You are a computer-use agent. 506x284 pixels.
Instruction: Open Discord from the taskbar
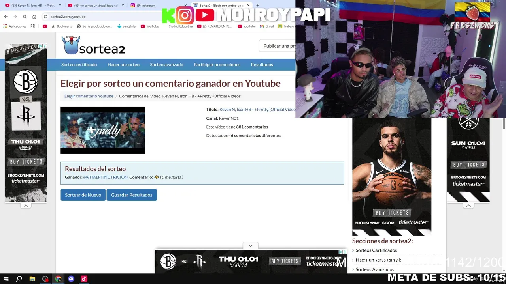(x=71, y=279)
